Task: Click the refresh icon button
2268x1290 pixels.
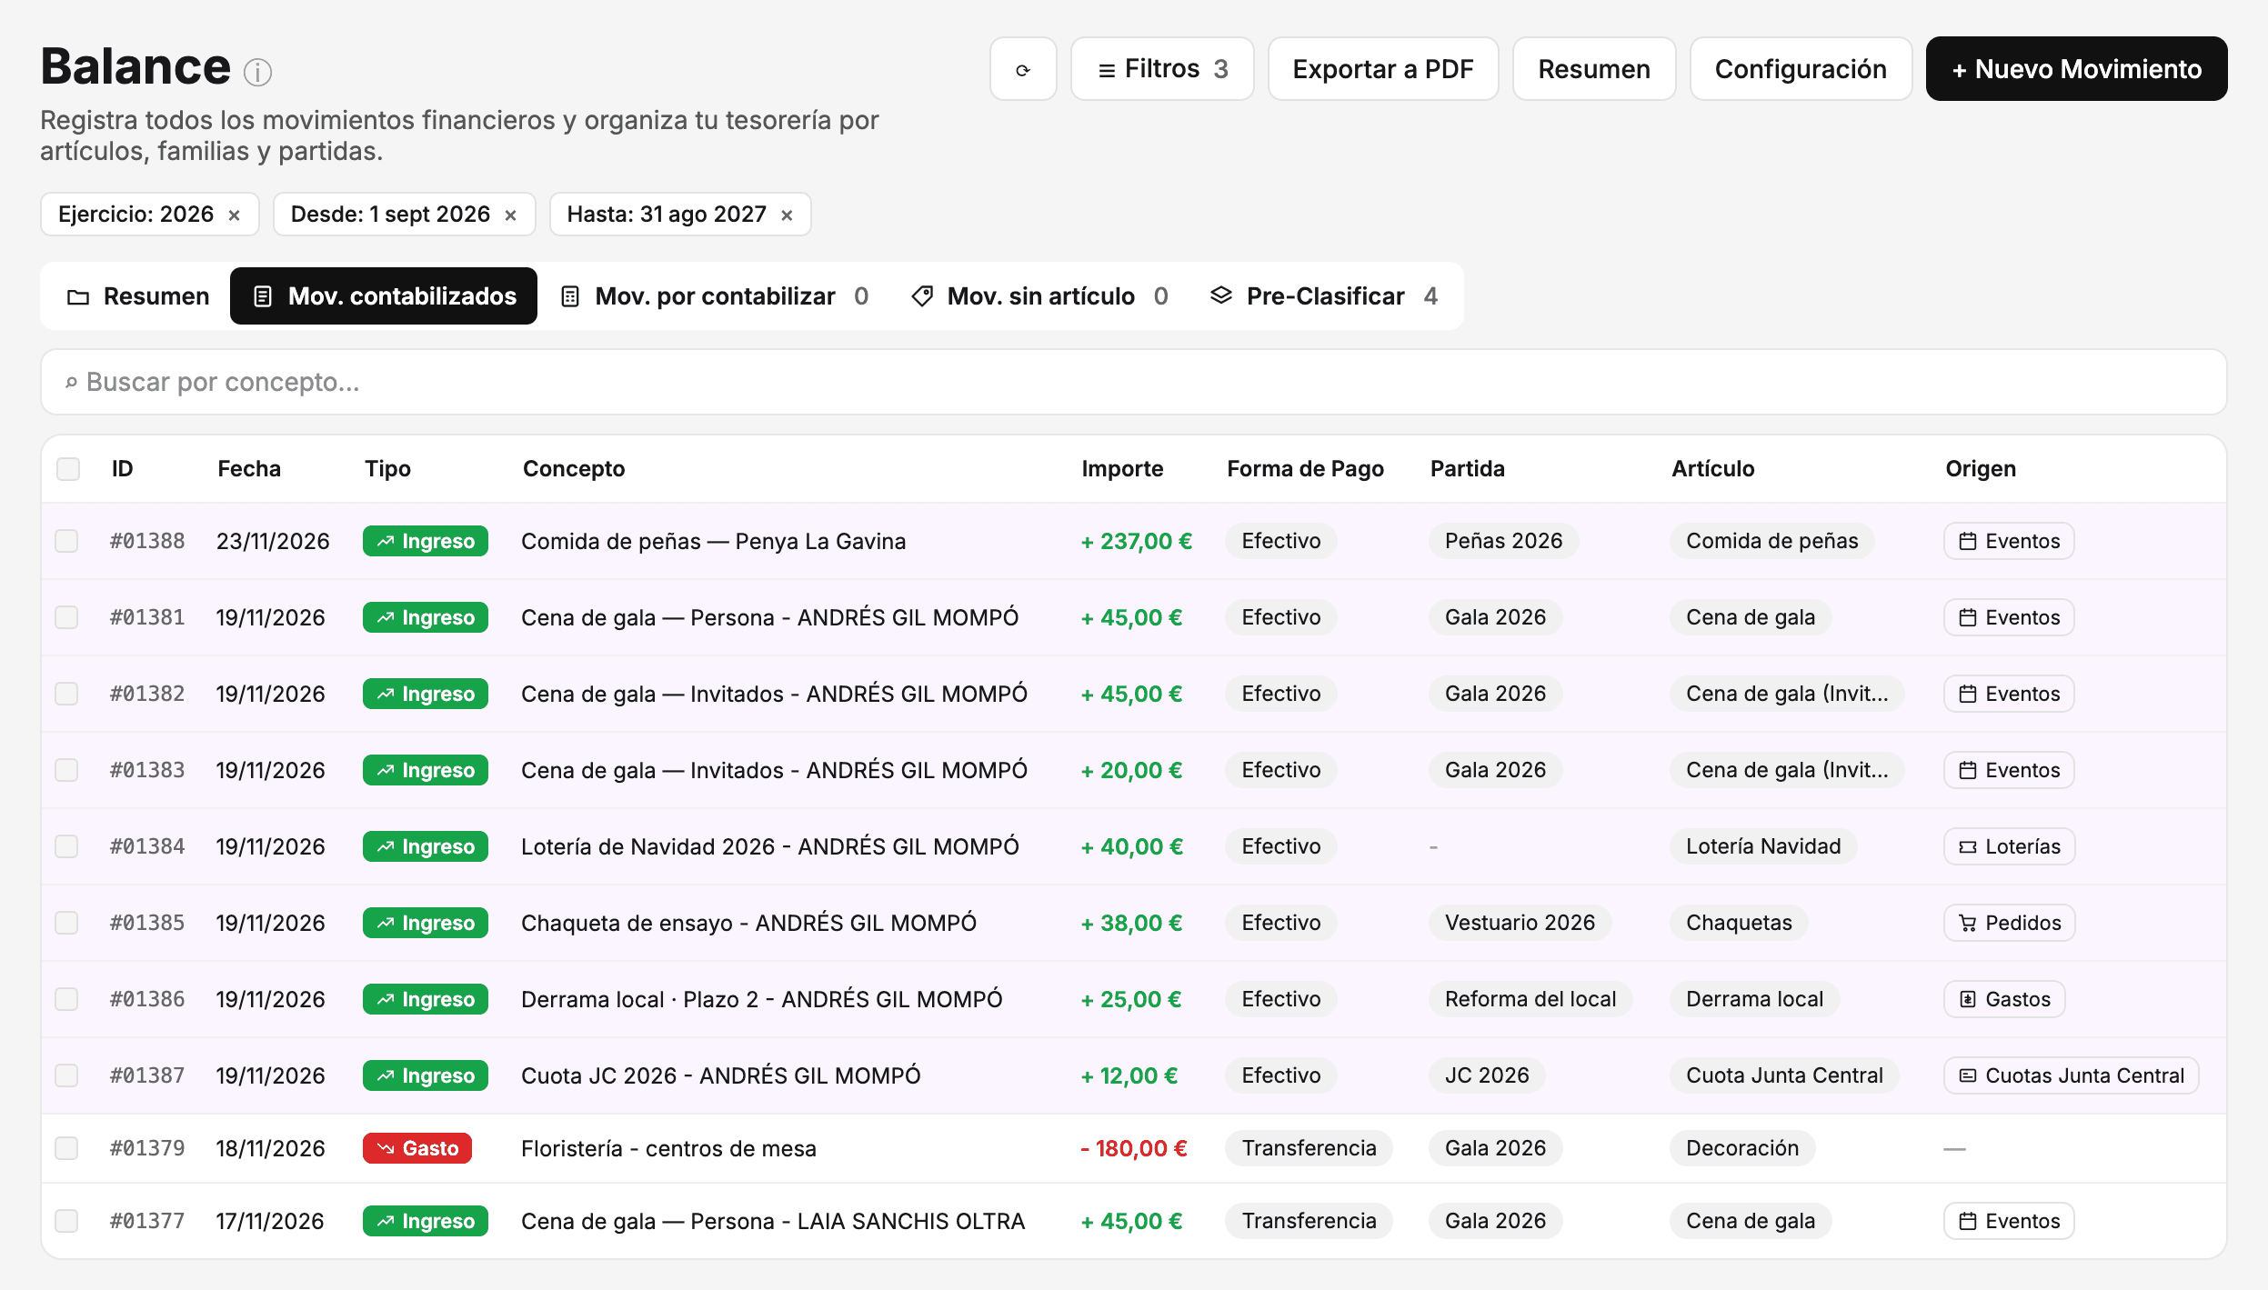Action: (x=1023, y=69)
